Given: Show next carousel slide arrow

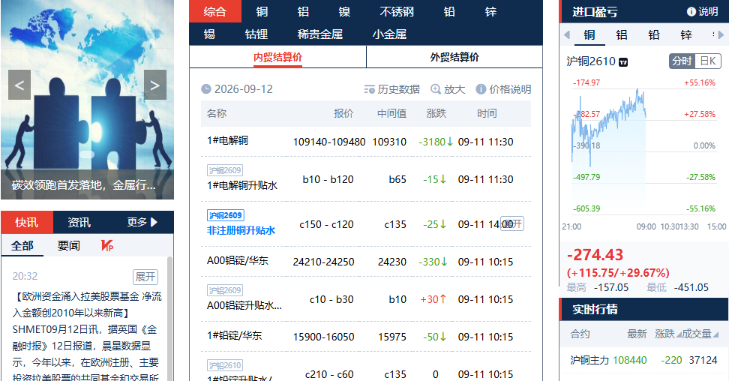Looking at the screenshot, I should pos(154,85).
